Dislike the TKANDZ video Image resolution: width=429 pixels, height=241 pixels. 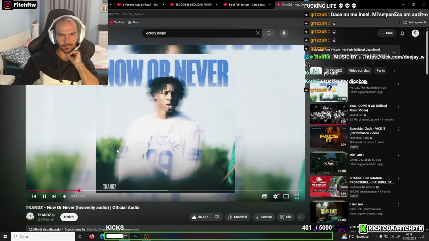(x=217, y=217)
